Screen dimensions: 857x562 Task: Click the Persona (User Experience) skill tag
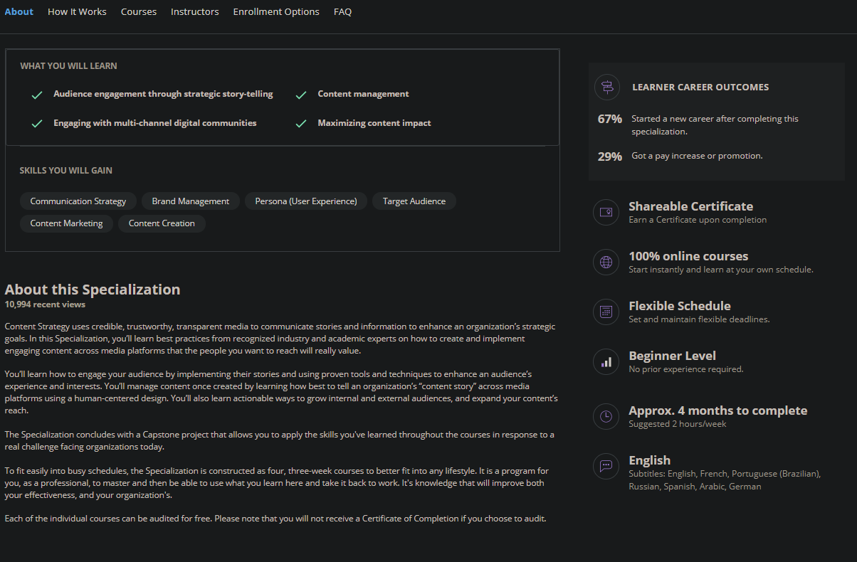306,201
